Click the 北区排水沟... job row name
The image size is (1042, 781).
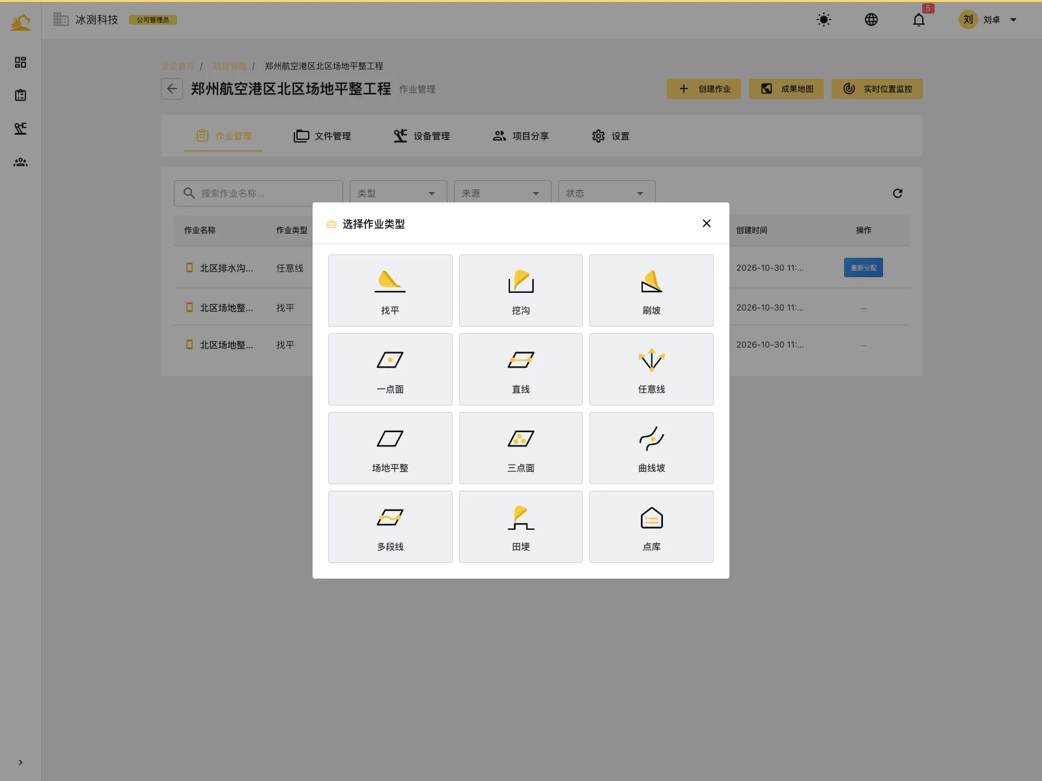click(x=226, y=268)
